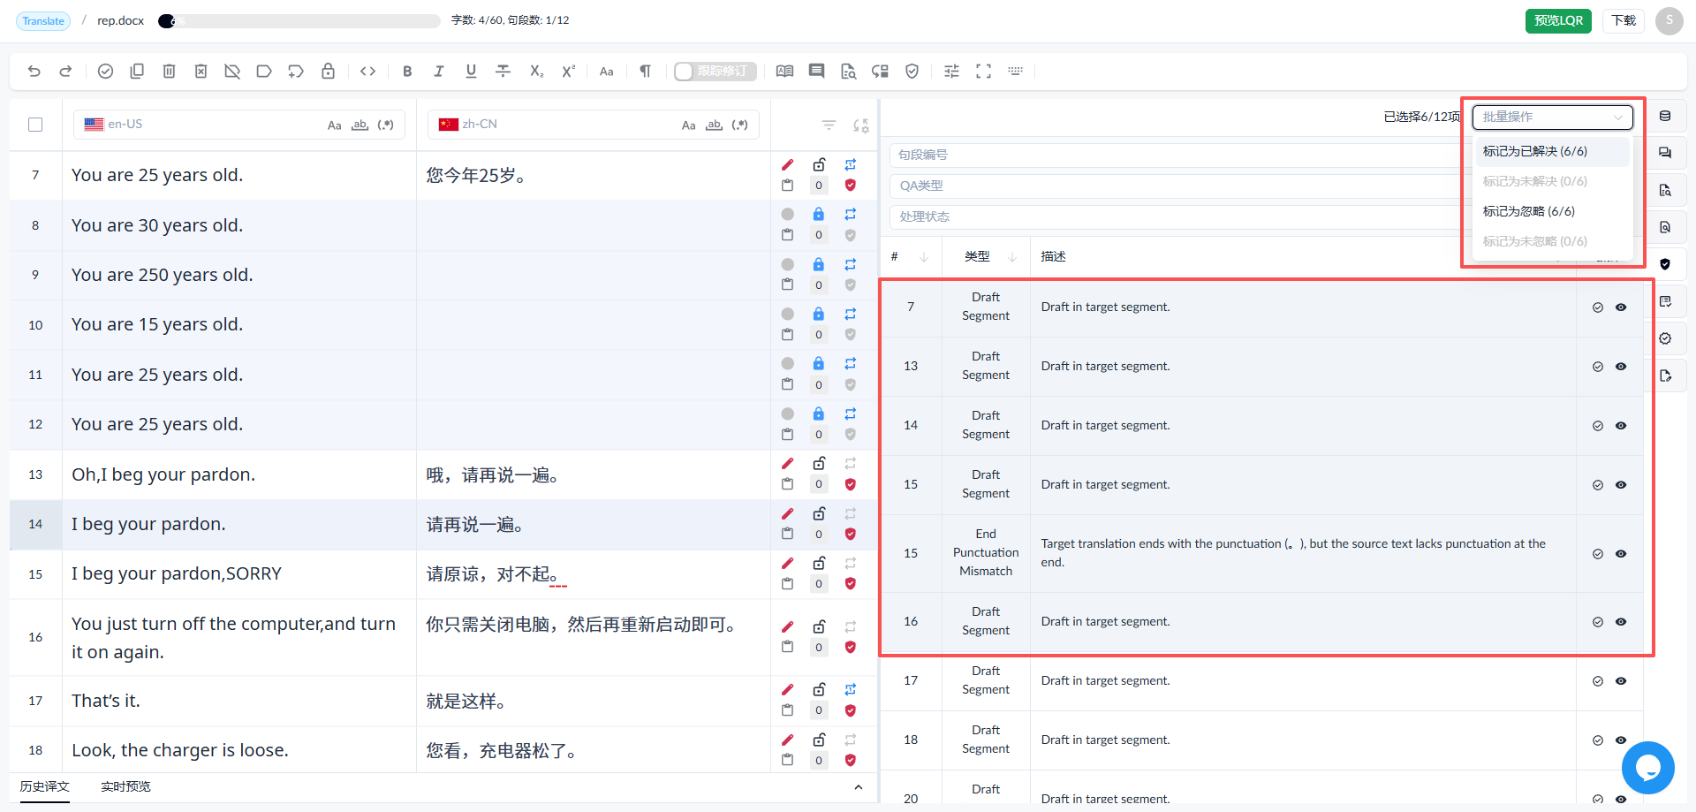Click the code tag brackets icon
Viewport: 1696px width, 812px height.
(368, 72)
